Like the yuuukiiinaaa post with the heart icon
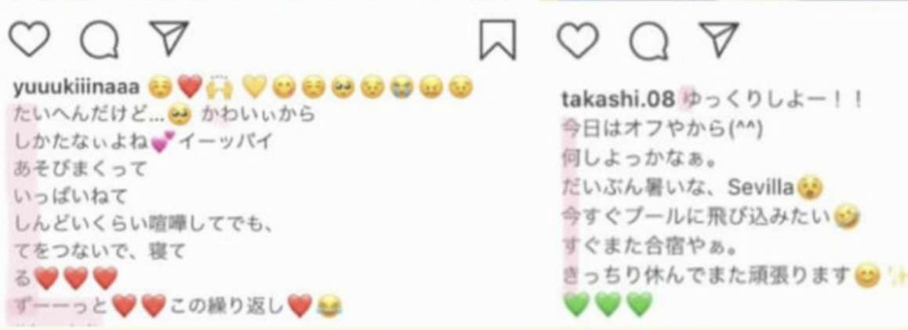908x330 pixels. (x=29, y=39)
